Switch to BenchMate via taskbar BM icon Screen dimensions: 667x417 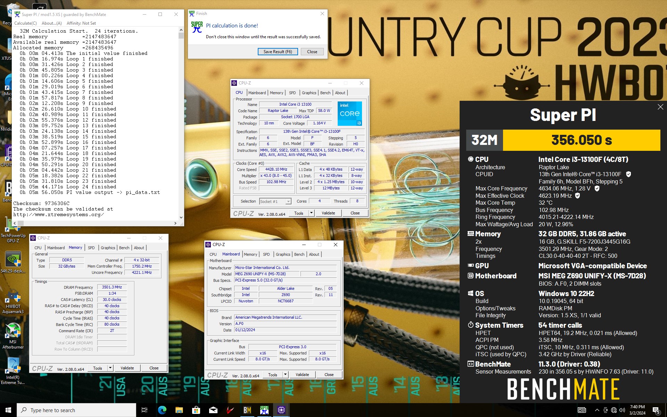(247, 410)
